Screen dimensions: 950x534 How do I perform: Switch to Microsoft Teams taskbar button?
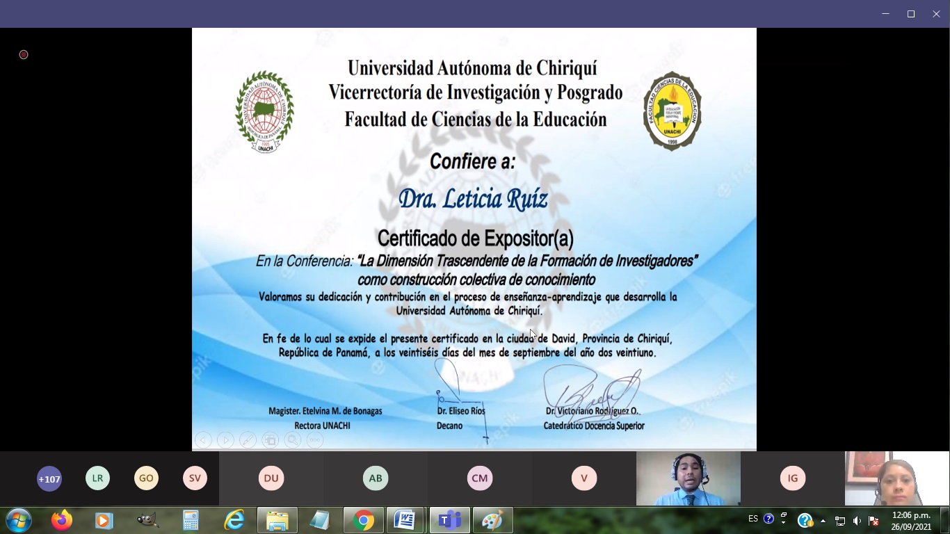(x=450, y=520)
